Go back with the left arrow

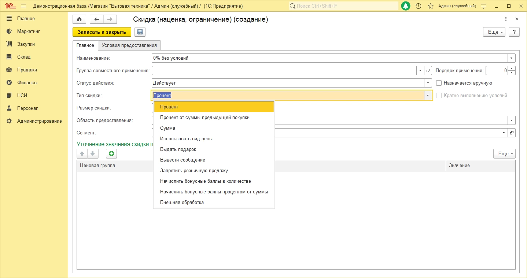pyautogui.click(x=97, y=19)
